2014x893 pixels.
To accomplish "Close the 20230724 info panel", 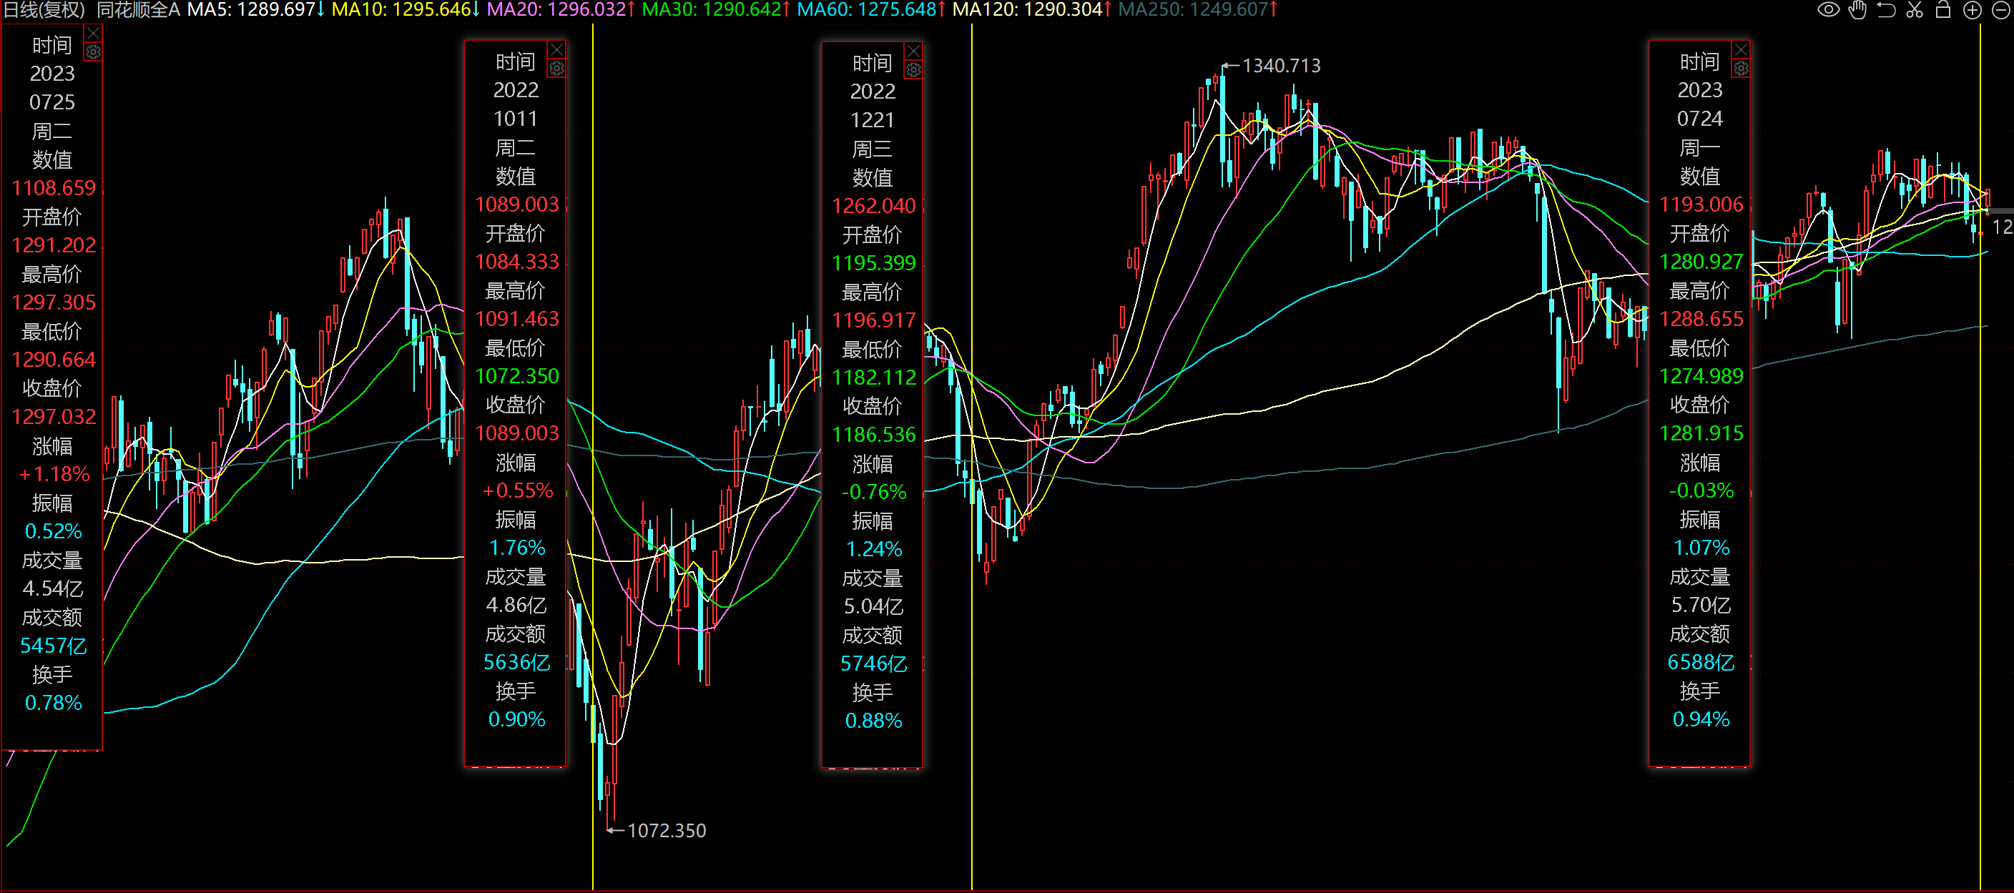I will (1740, 50).
